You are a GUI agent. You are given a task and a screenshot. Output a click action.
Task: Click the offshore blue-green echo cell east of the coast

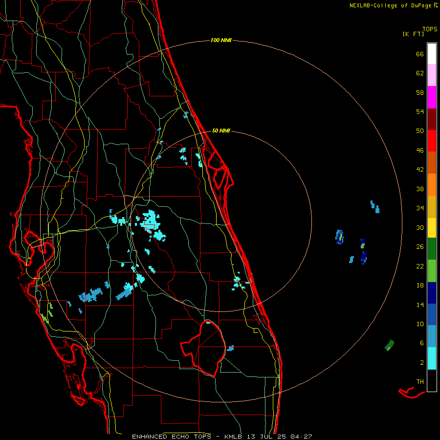coord(340,237)
